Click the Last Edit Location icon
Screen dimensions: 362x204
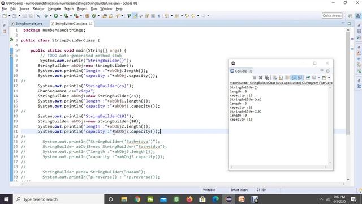[x=187, y=16]
